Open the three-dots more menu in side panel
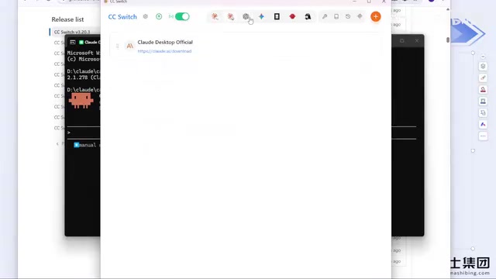The width and height of the screenshot is (496, 279). pyautogui.click(x=483, y=136)
